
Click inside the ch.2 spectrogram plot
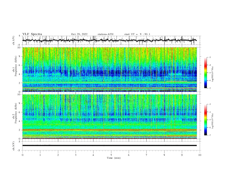pyautogui.click(x=109, y=117)
